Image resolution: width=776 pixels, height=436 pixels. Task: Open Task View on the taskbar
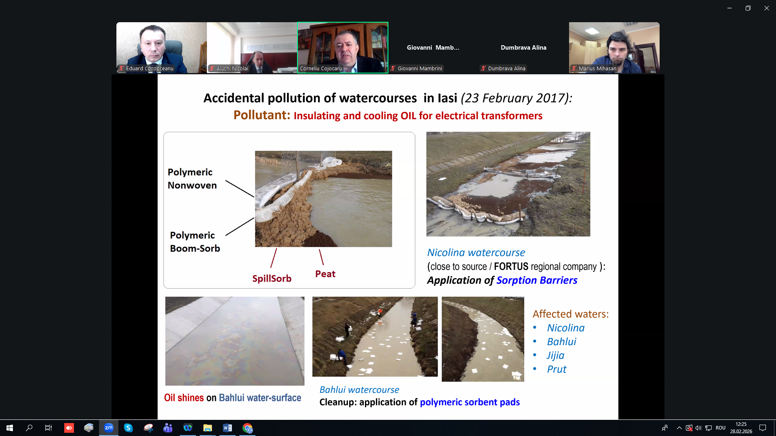48,428
